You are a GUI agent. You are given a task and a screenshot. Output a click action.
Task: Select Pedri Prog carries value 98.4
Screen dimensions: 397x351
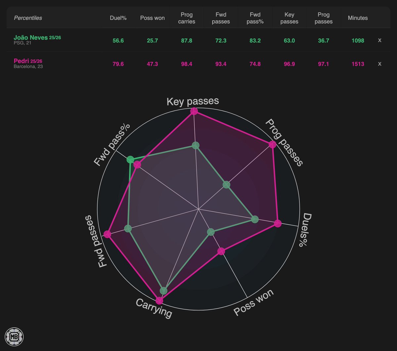pyautogui.click(x=187, y=64)
